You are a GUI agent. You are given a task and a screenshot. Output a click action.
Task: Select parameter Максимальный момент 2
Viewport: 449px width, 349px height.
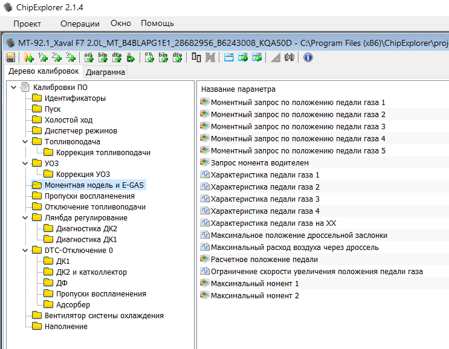pyautogui.click(x=254, y=296)
